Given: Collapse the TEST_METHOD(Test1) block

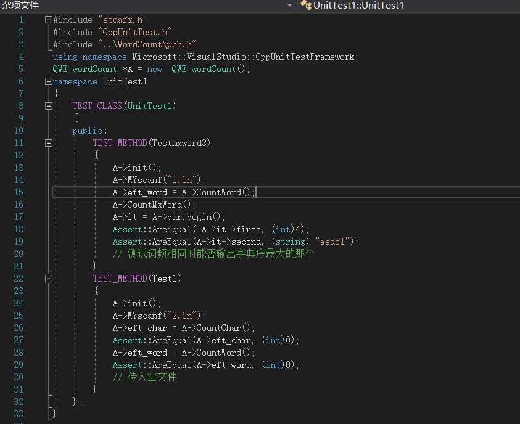Looking at the screenshot, I should click(x=48, y=279).
